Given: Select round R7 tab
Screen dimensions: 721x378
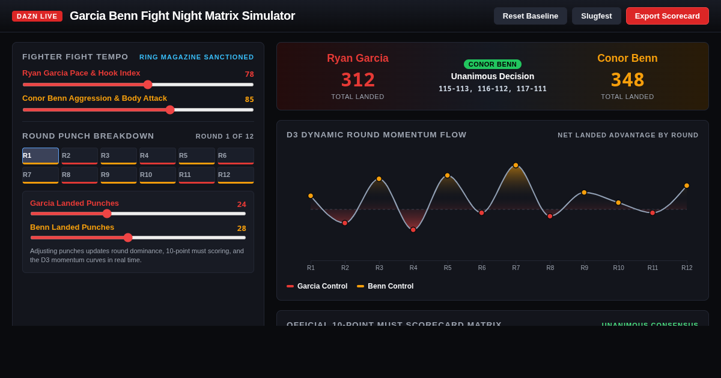Looking at the screenshot, I should [40, 175].
